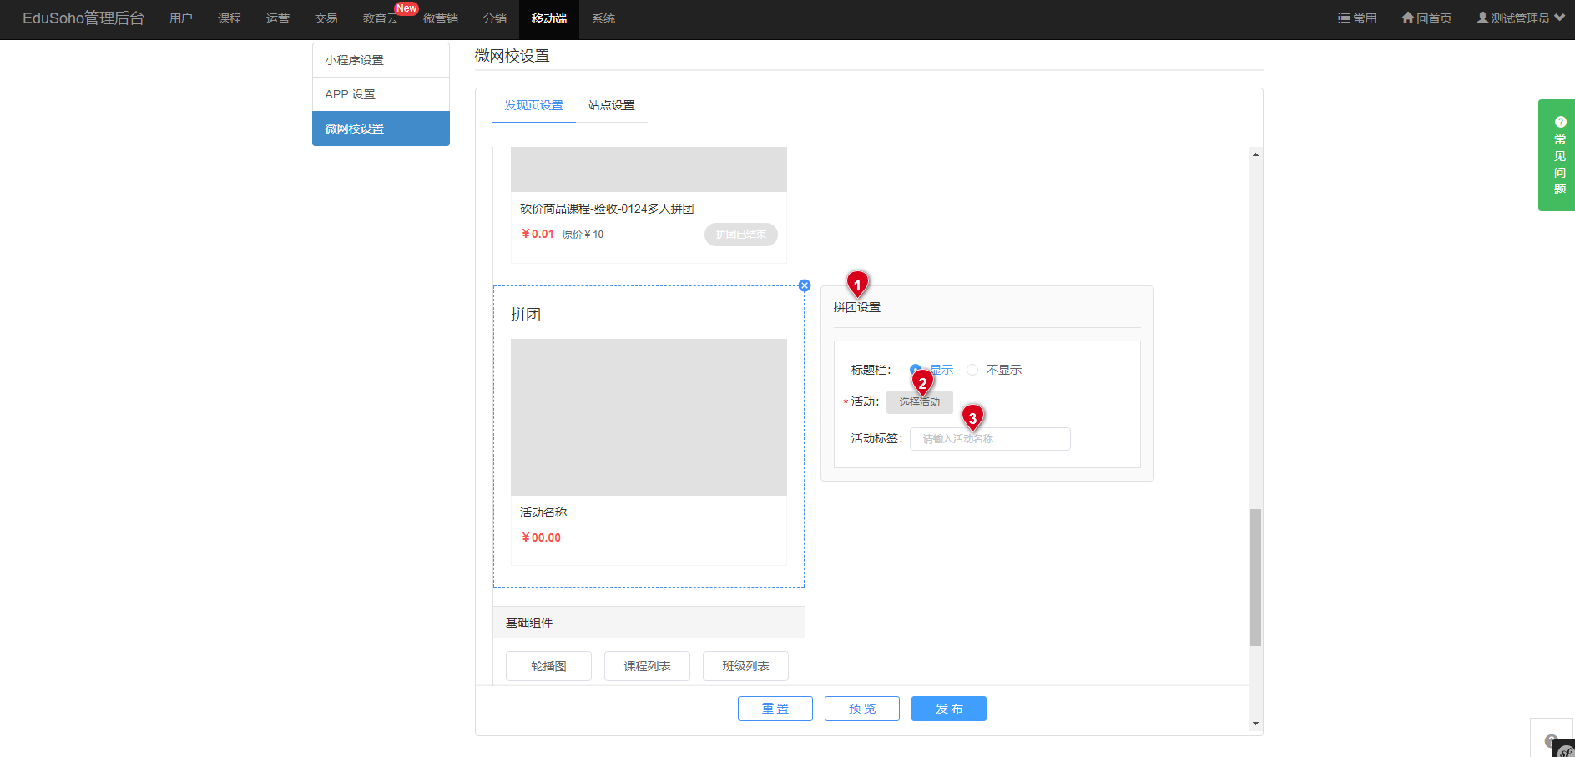This screenshot has height=757, width=1575.
Task: Select 显示 for the title bar
Action: click(915, 370)
